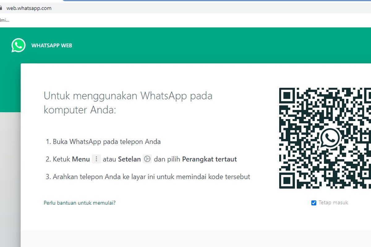Click the WHATSAPP WEB header title
The width and height of the screenshot is (371, 247).
coord(52,45)
